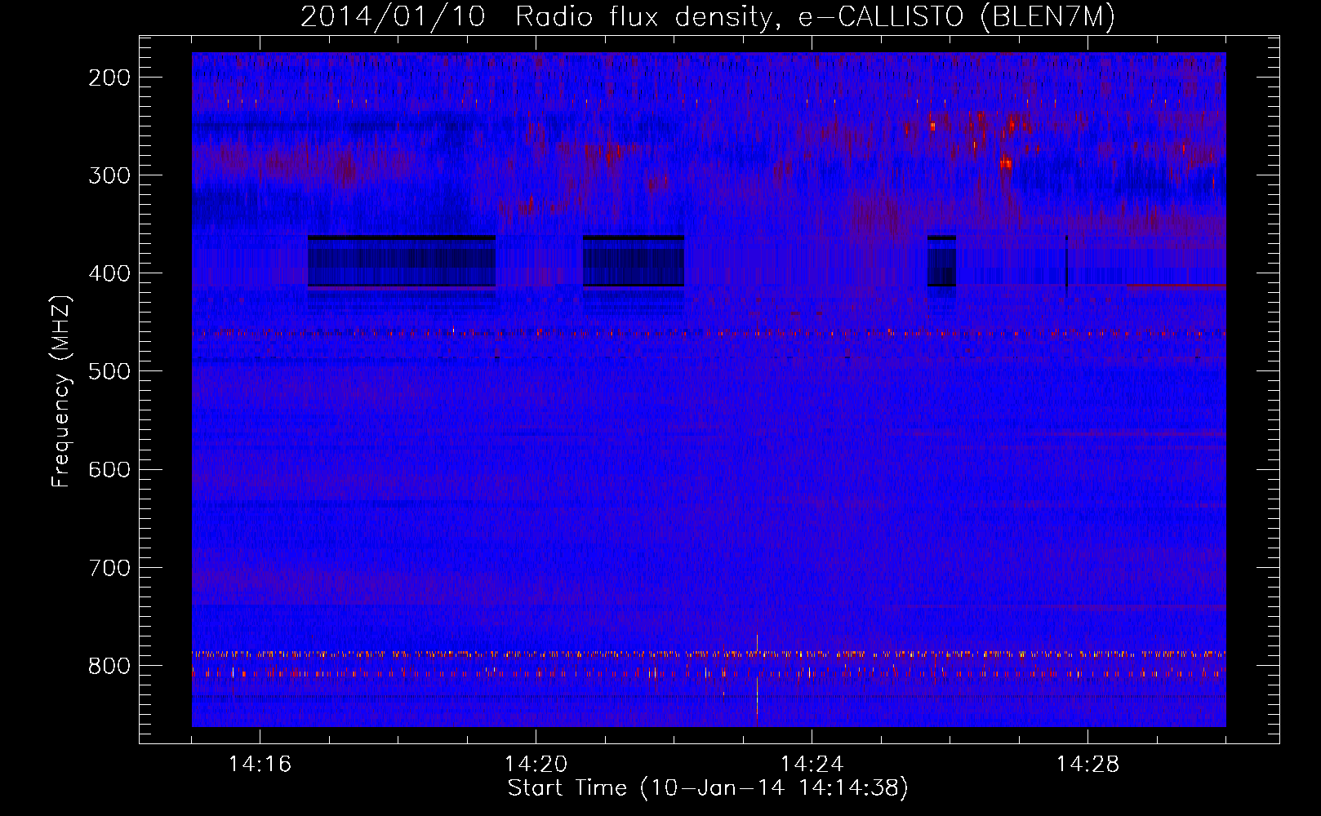This screenshot has height=816, width=1321.
Task: Click the 500 frequency tick label
Action: click(x=109, y=371)
